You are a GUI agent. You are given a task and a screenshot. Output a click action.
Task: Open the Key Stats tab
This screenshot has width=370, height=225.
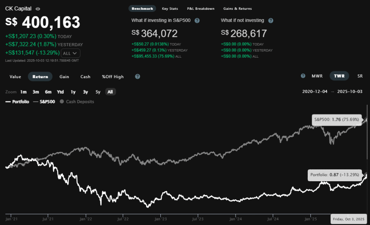coord(170,8)
